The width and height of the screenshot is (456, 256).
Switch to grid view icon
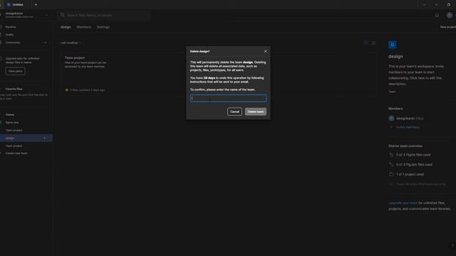pos(366,43)
